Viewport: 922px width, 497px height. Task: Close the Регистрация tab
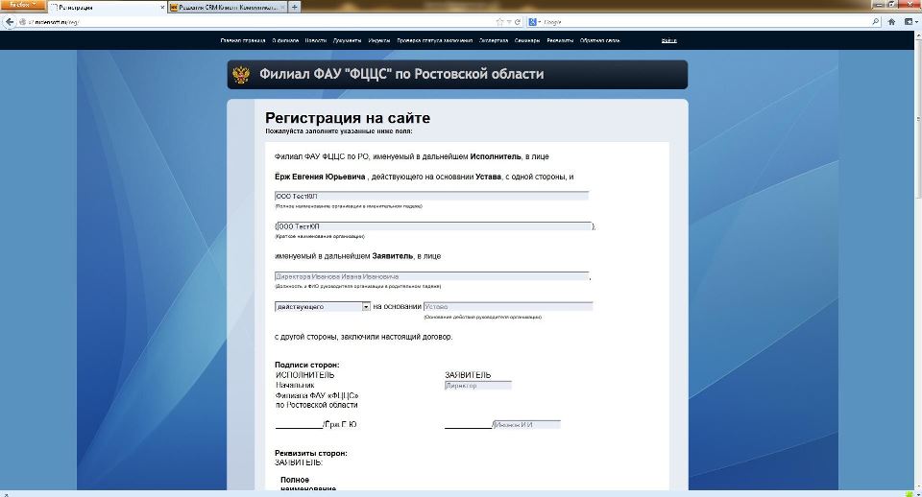click(x=162, y=8)
